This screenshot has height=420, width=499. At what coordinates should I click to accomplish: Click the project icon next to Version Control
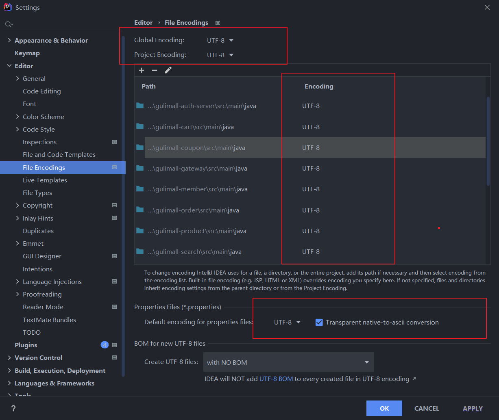tap(115, 357)
